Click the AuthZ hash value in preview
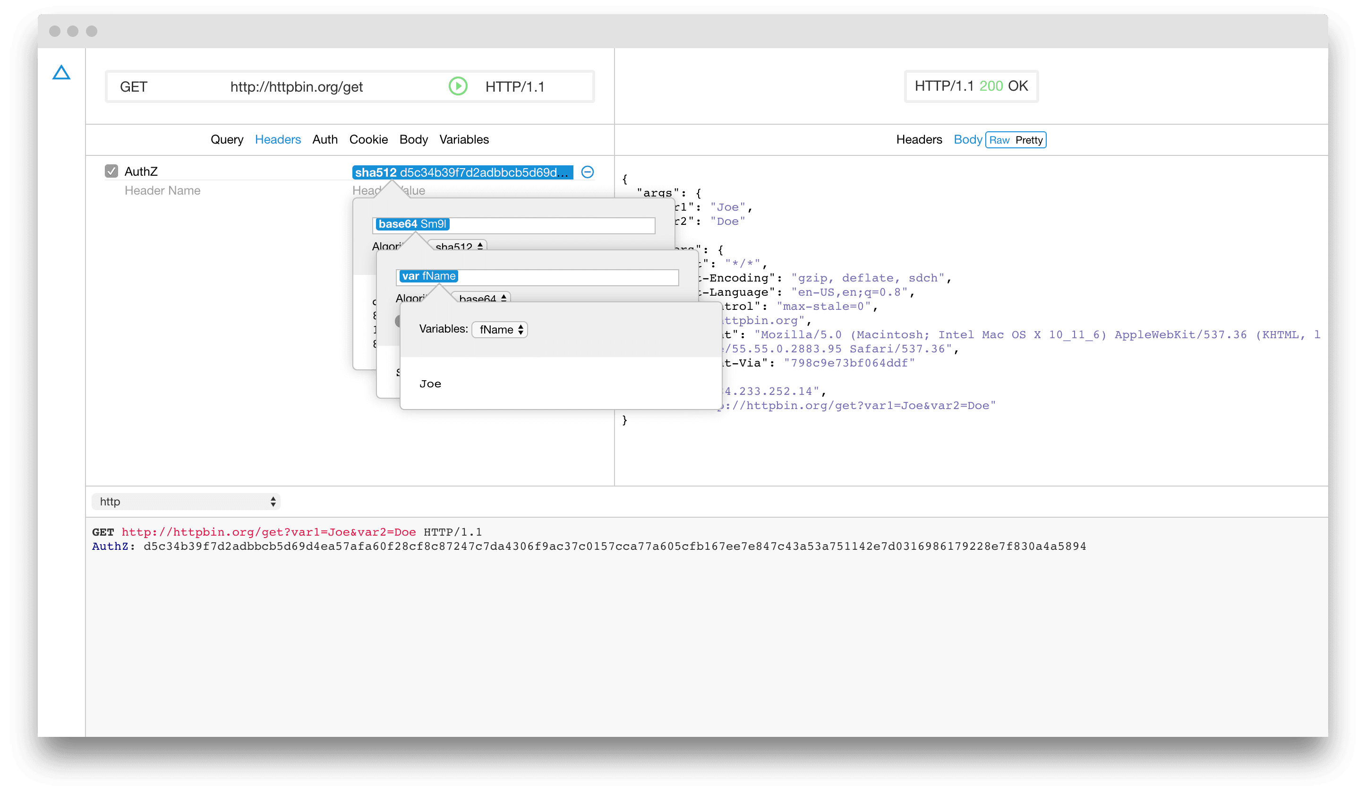This screenshot has height=803, width=1366. [x=615, y=546]
